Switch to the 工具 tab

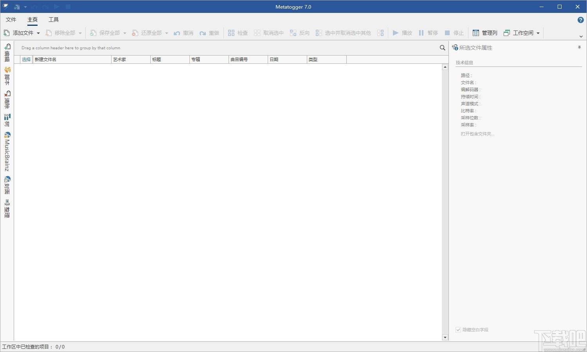54,20
